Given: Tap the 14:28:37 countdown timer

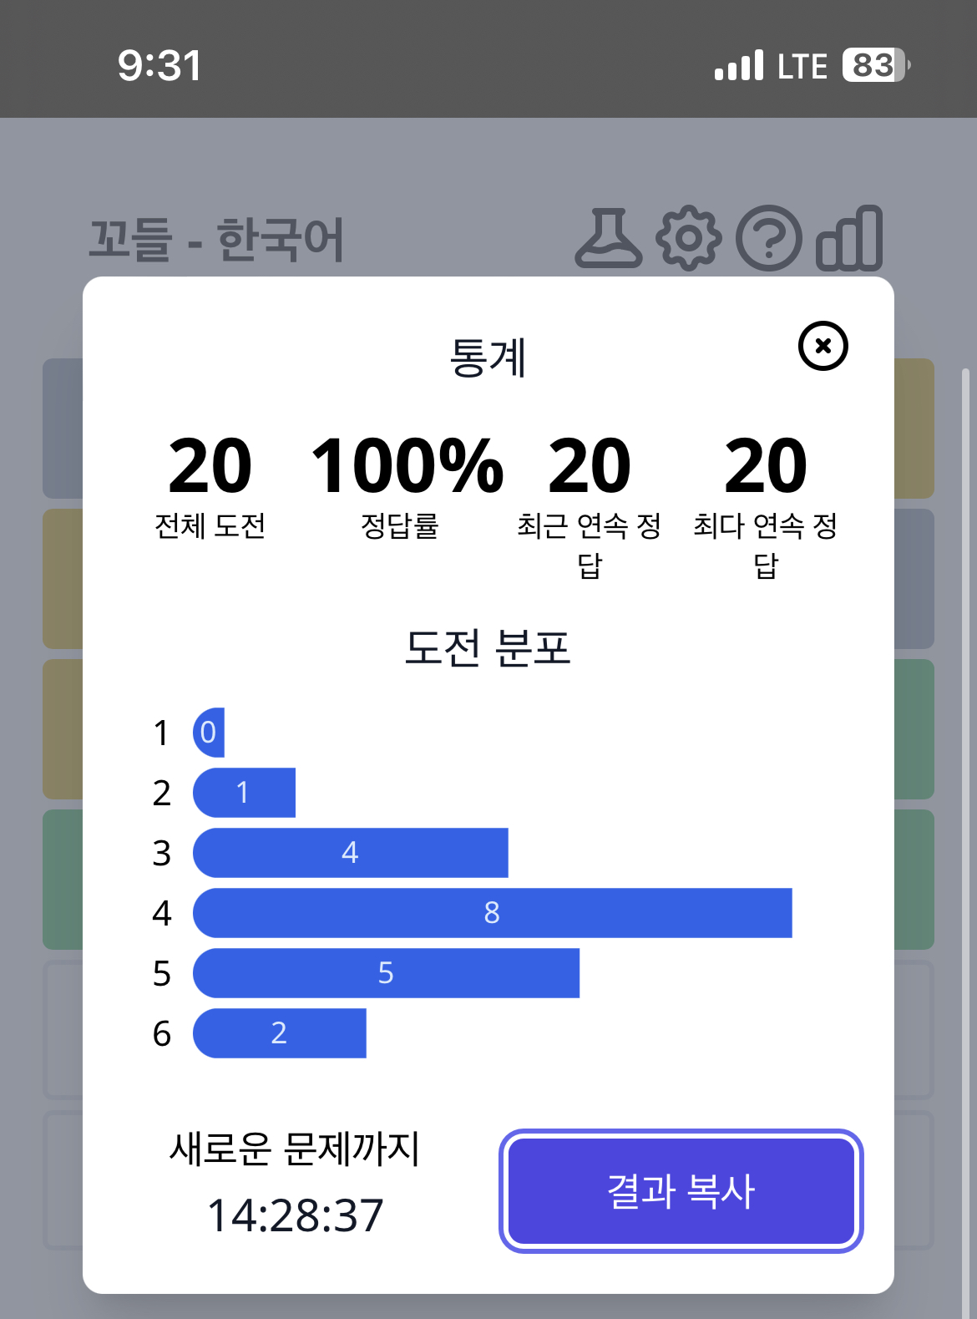Looking at the screenshot, I should point(295,1215).
